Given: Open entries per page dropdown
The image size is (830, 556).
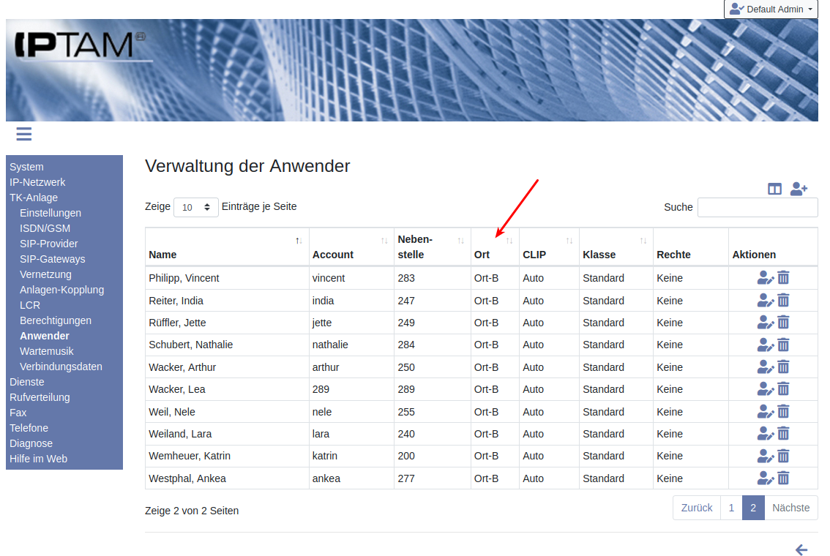Looking at the screenshot, I should pyautogui.click(x=195, y=207).
